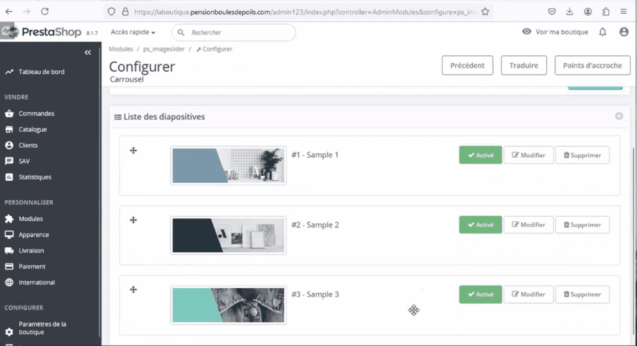Open the browser hamburger menu

pos(623,12)
